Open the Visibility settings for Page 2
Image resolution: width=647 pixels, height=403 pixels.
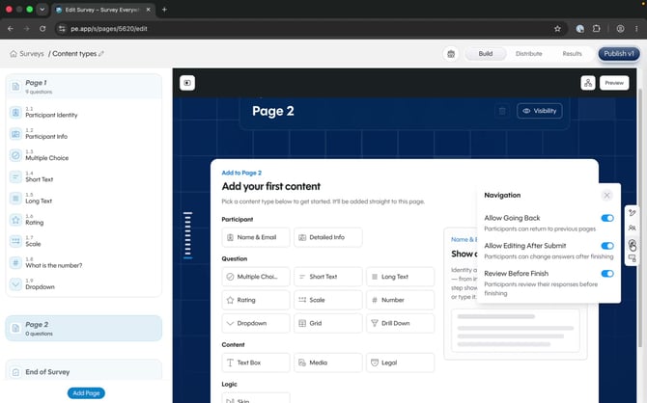tap(539, 111)
